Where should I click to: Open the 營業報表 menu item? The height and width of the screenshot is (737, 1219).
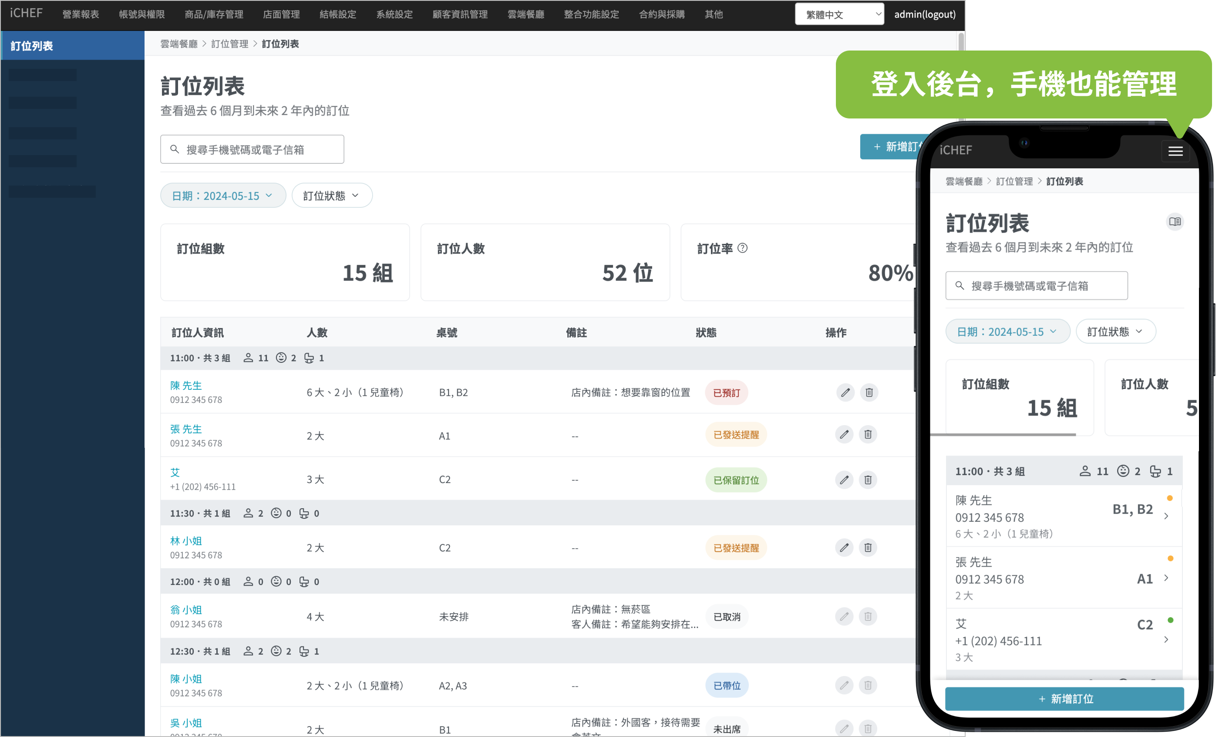[81, 14]
